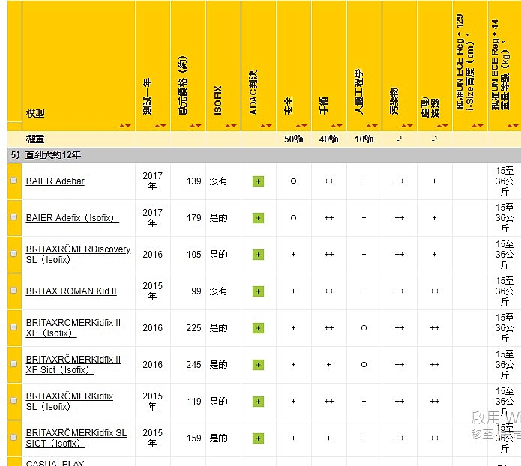This screenshot has width=521, height=466.
Task: Click the 模型 column header label
Action: [x=35, y=114]
